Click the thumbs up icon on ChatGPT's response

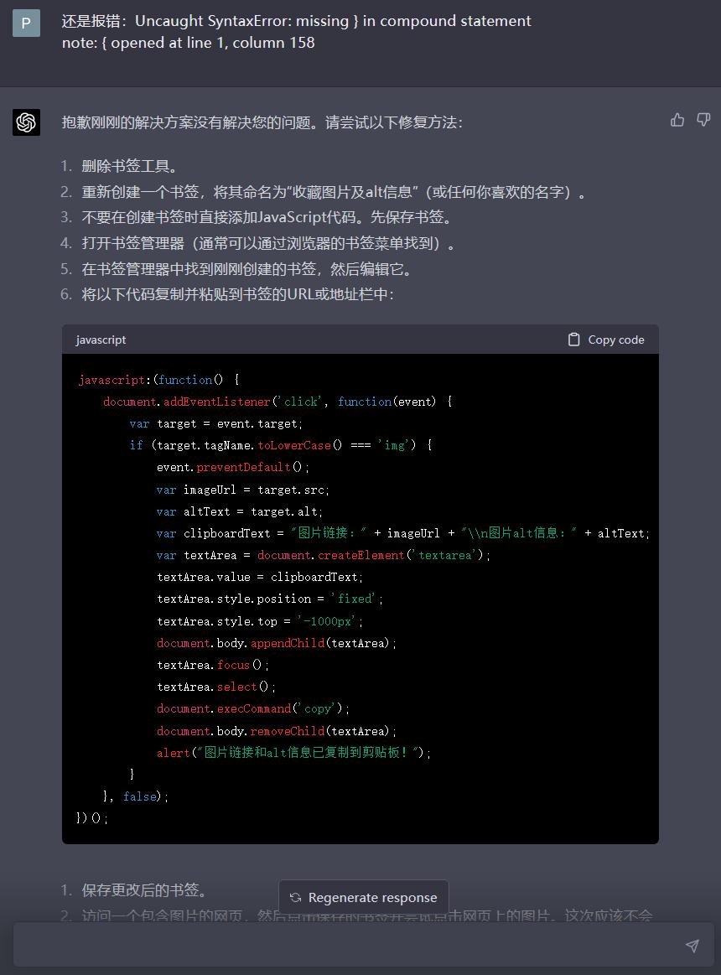[677, 120]
